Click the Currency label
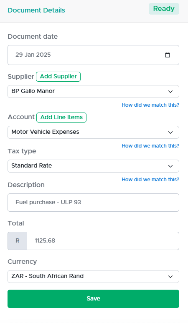The image size is (188, 323). tap(22, 262)
